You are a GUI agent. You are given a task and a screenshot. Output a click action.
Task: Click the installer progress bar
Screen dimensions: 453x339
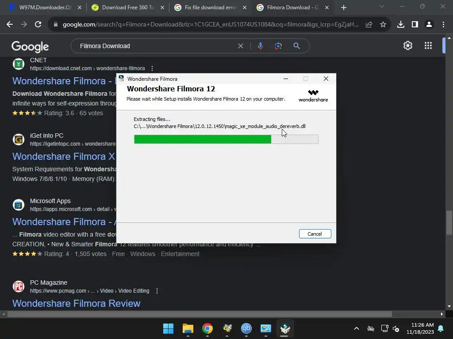click(226, 139)
